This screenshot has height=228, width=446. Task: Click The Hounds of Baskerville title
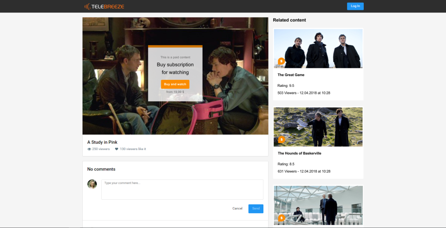pos(300,154)
